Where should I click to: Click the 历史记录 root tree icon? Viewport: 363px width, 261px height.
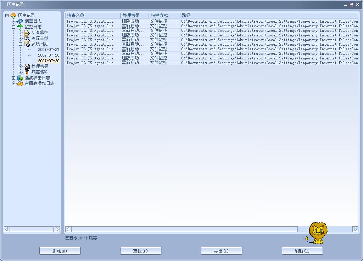click(14, 16)
